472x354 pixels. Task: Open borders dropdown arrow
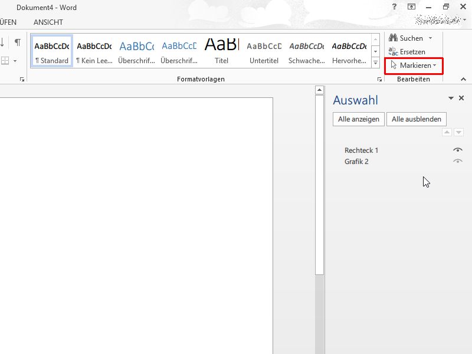pos(15,61)
